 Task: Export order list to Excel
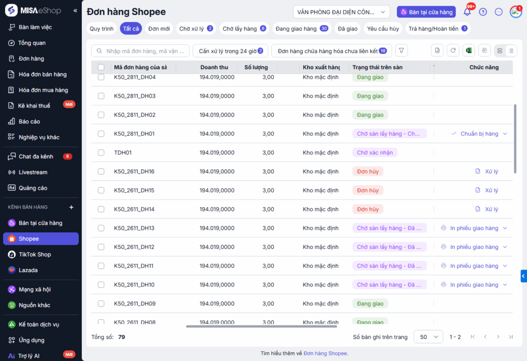(468, 50)
